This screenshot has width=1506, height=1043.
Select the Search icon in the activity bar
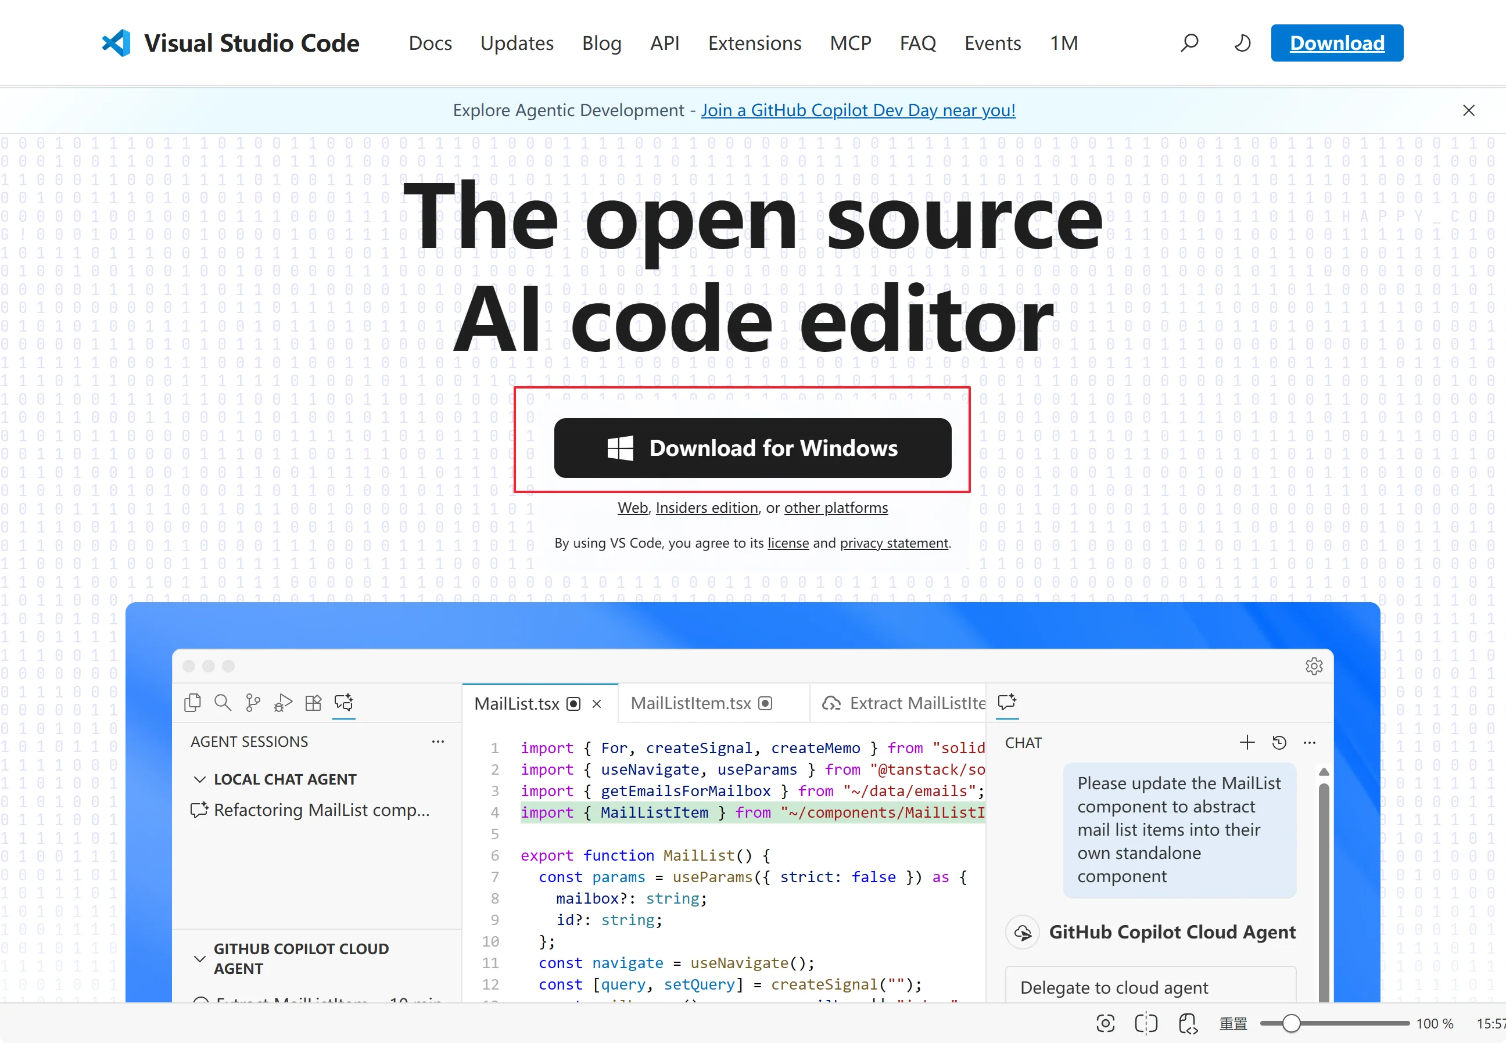point(223,703)
